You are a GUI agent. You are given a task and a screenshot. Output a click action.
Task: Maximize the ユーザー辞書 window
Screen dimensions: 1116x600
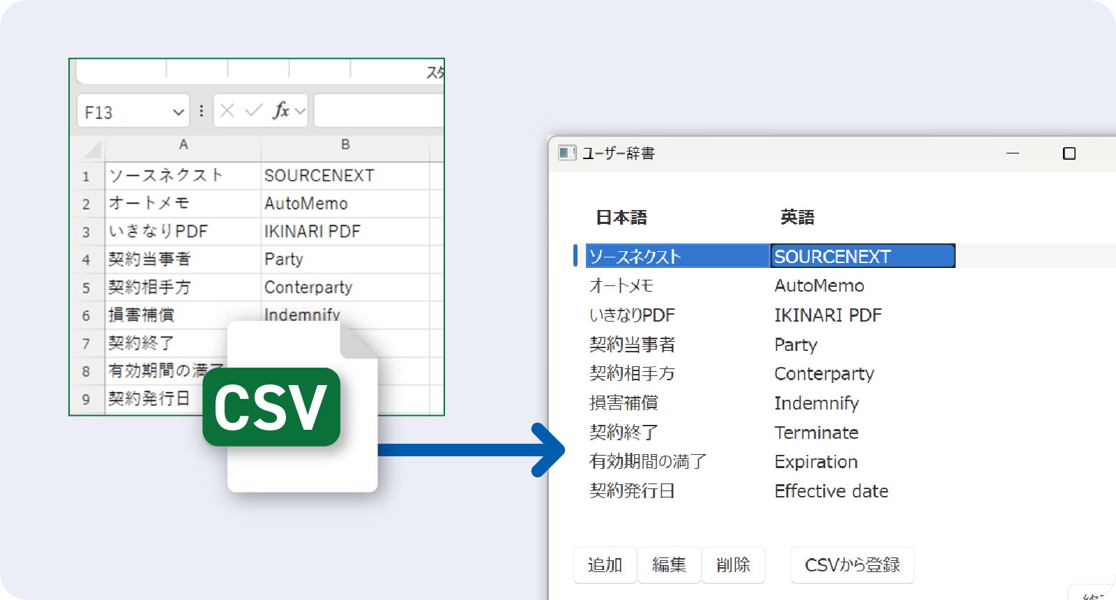pyautogui.click(x=1069, y=153)
